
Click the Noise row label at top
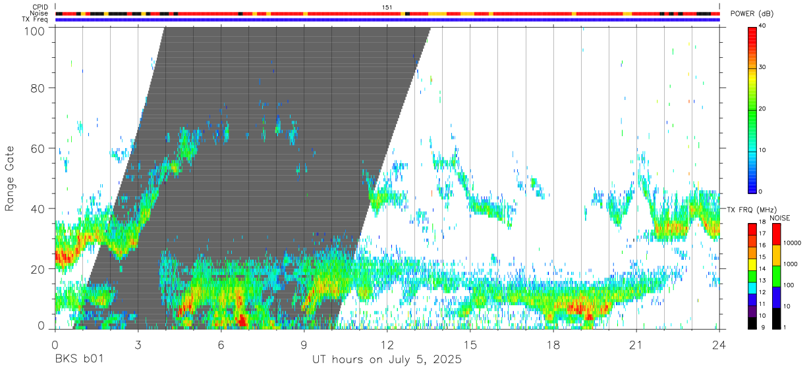click(40, 13)
